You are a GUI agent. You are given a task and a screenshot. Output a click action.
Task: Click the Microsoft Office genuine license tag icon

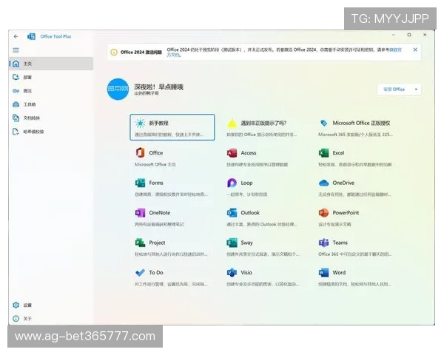[323, 123]
